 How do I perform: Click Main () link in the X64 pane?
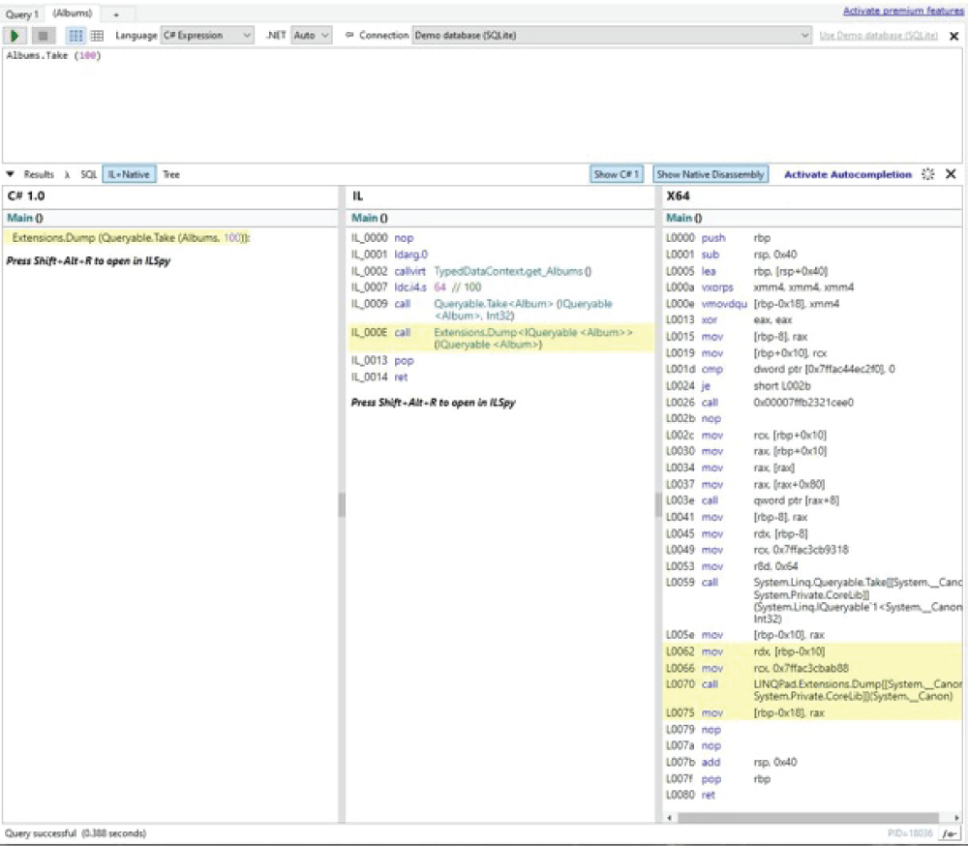pos(684,218)
